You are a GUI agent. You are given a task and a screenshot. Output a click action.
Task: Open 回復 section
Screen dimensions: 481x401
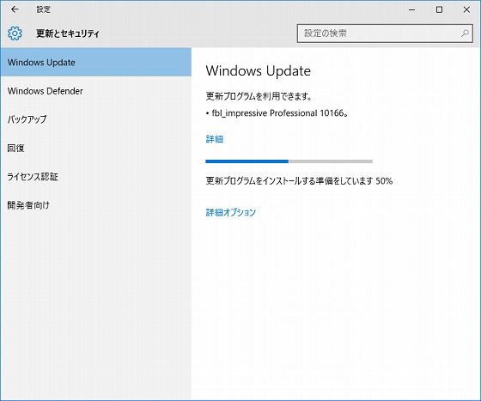(x=96, y=148)
